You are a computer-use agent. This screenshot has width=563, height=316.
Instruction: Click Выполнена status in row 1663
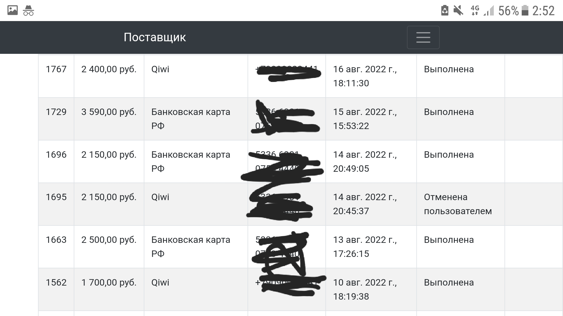point(449,240)
